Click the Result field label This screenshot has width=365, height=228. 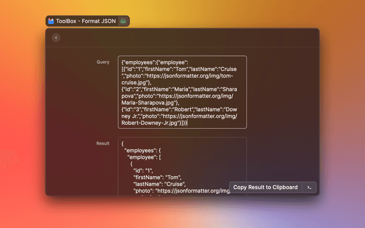click(103, 144)
